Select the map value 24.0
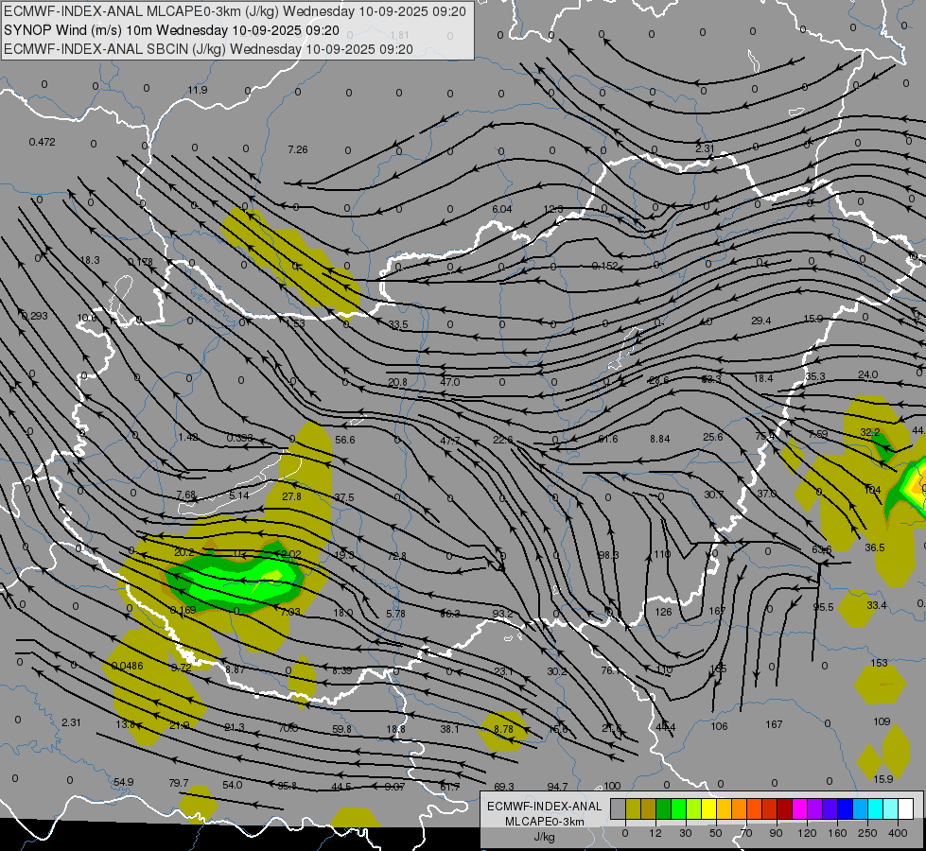The width and height of the screenshot is (926, 851). point(868,374)
